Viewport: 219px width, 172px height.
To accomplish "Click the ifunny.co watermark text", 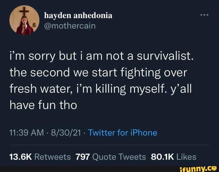I will (x=198, y=169).
